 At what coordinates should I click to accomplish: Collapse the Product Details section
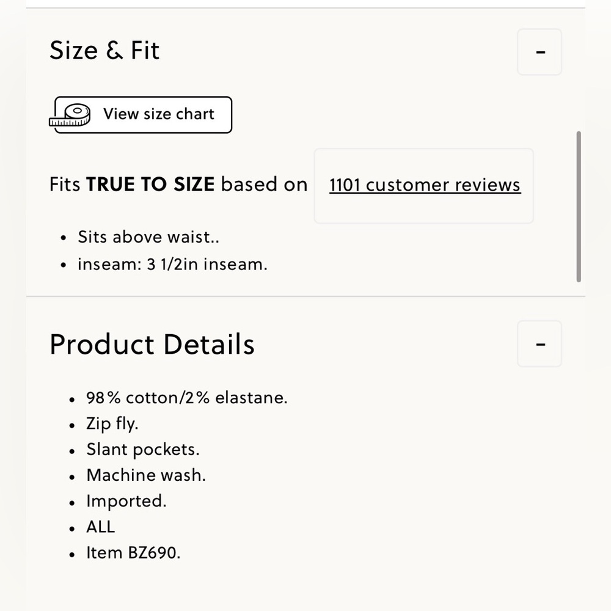click(540, 343)
